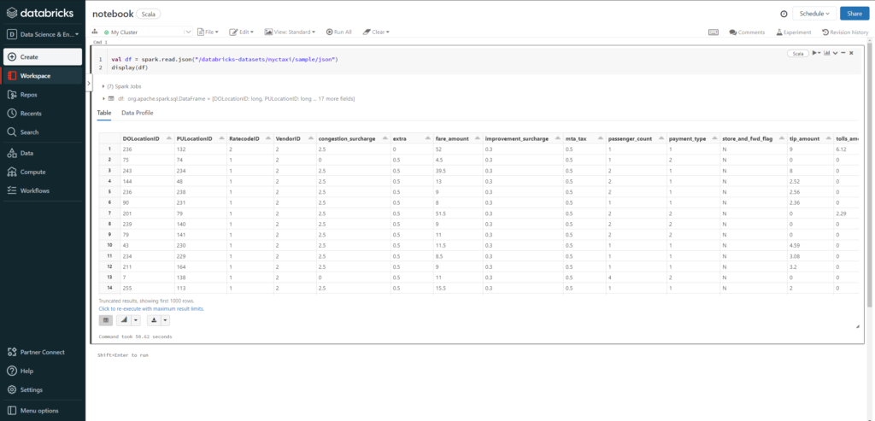The image size is (875, 421).
Task: Go to Workflows in the sidebar
Action: 34,190
